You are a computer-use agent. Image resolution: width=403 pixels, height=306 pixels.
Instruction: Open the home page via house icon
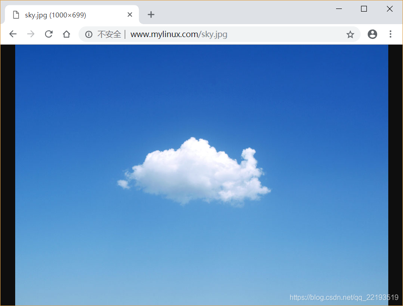tap(66, 34)
